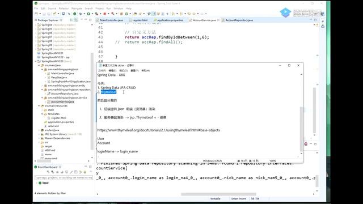Image resolution: width=363 pixels, height=204 pixels.
Task: Click the green G toolbar icon
Action: (x=126, y=14)
